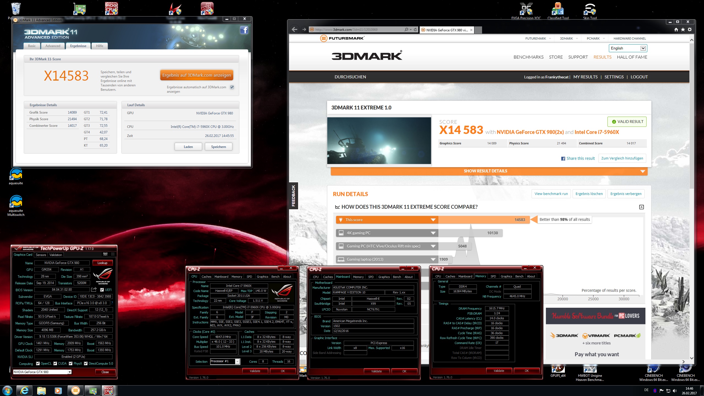704x396 pixels.
Task: Open the Sensors tab in GPU-Z
Action: click(x=41, y=255)
